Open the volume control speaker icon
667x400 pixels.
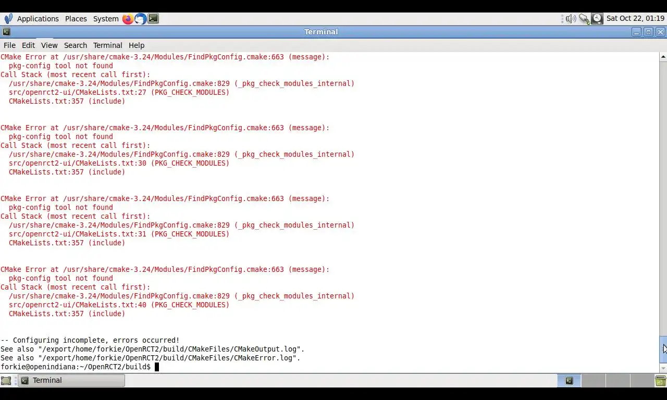tap(571, 19)
